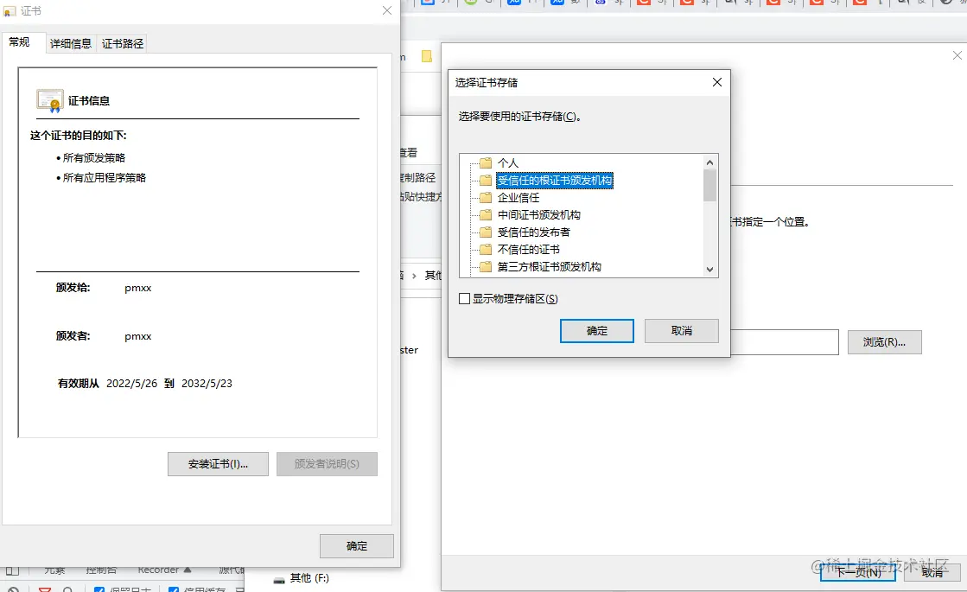Click the clear console icon in DevTools
The width and height of the screenshot is (967, 592).
[x=14, y=589]
